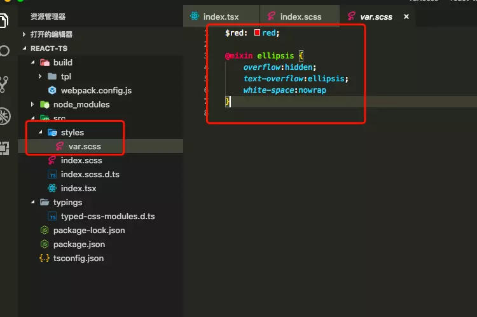
Task: Collapse the REACT-TS project section
Action: [x=24, y=48]
